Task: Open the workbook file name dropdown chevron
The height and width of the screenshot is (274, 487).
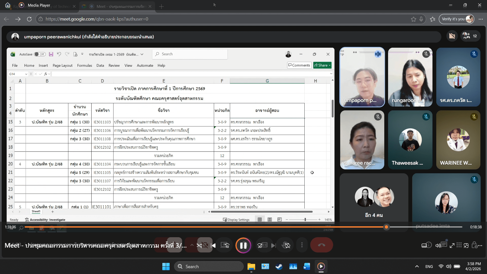Action: point(142,54)
